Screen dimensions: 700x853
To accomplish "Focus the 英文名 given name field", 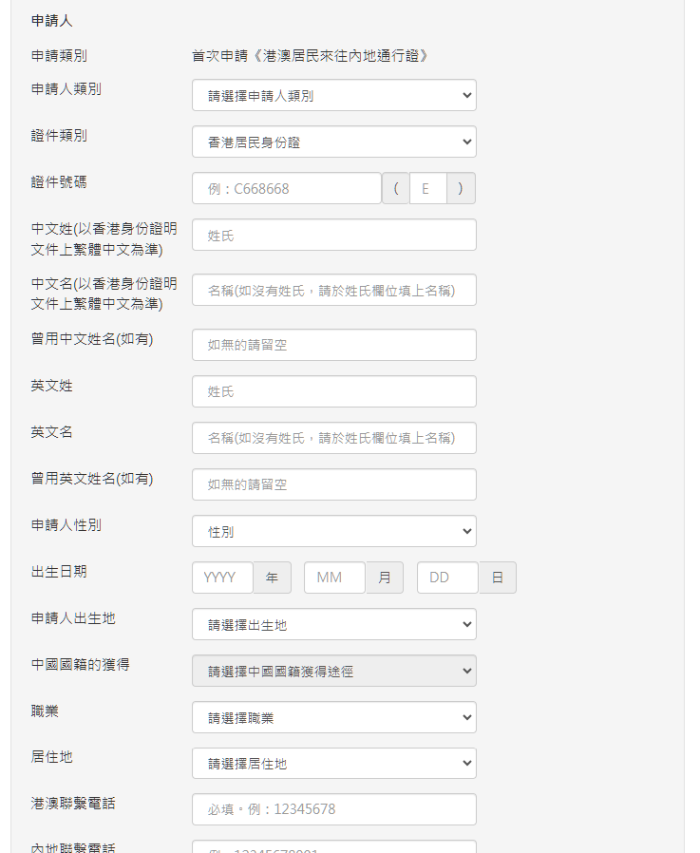I will [333, 438].
